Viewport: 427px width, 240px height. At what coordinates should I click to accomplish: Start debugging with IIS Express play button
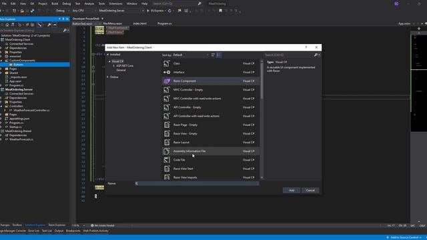(155, 11)
